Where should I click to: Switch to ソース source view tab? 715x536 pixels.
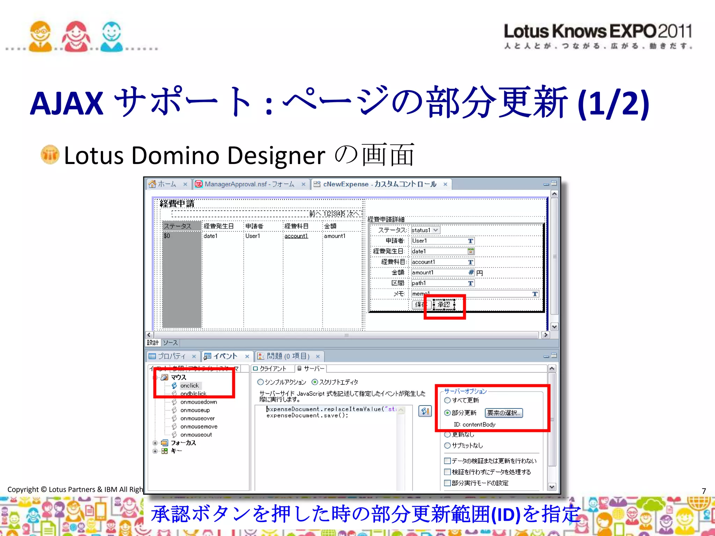point(170,343)
